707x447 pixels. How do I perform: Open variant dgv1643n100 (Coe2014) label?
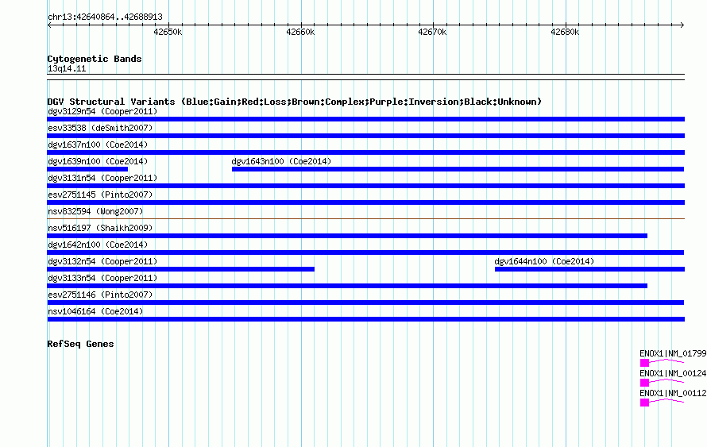pyautogui.click(x=281, y=161)
